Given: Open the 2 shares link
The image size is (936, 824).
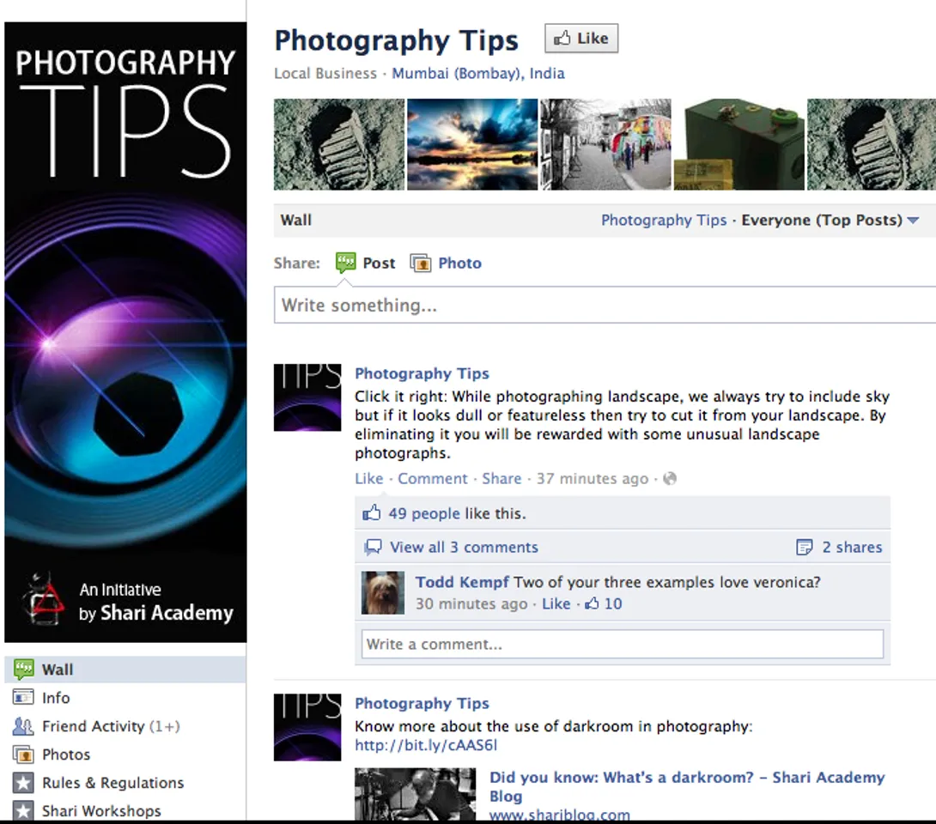Looking at the screenshot, I should pos(852,547).
